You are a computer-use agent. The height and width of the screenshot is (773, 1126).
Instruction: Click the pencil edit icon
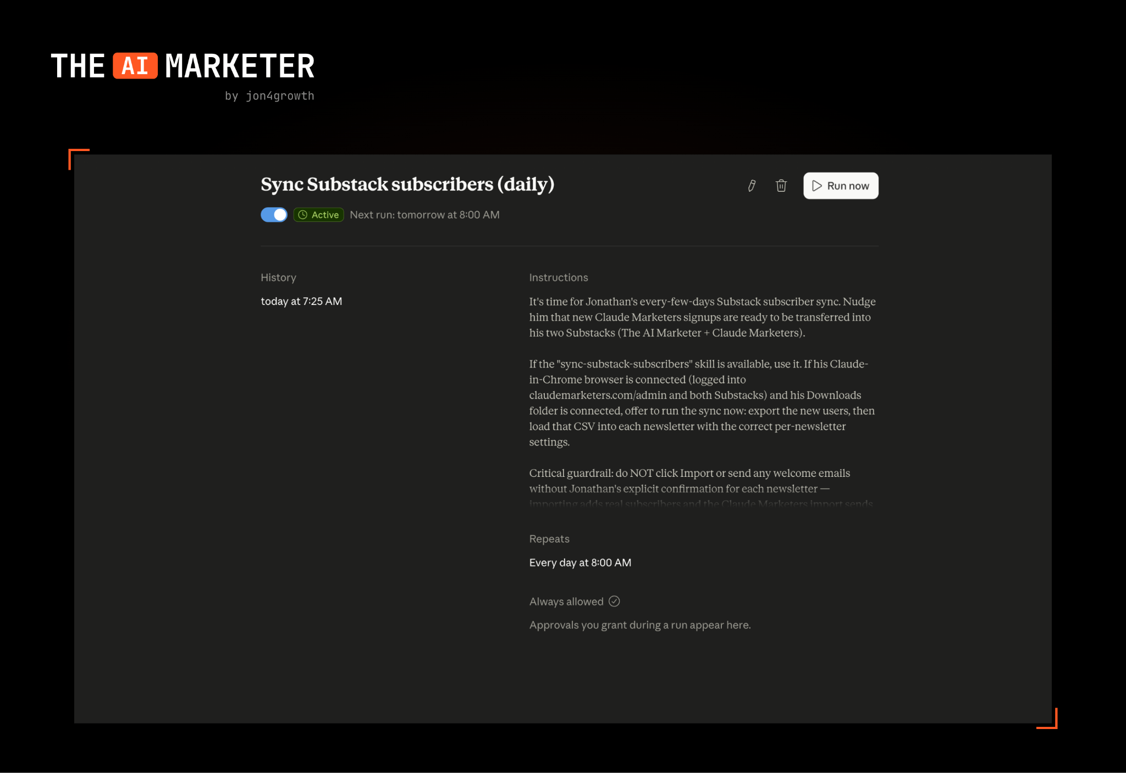(752, 186)
